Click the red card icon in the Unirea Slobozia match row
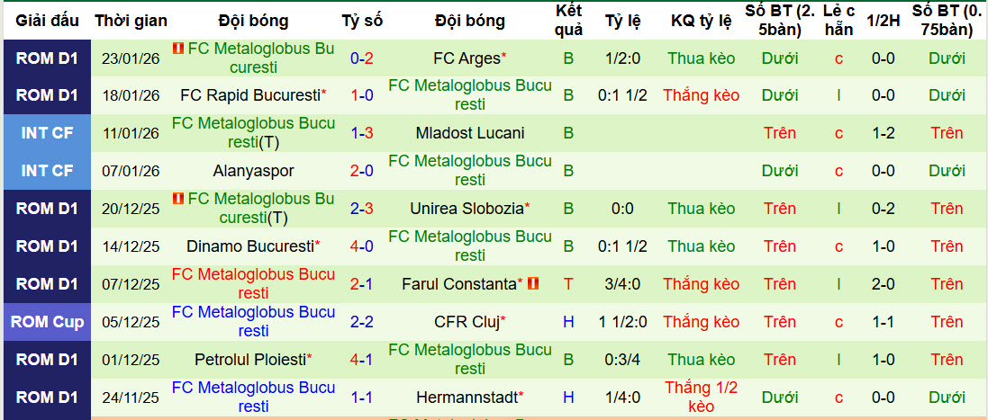Image resolution: width=988 pixels, height=420 pixels. click(x=178, y=200)
